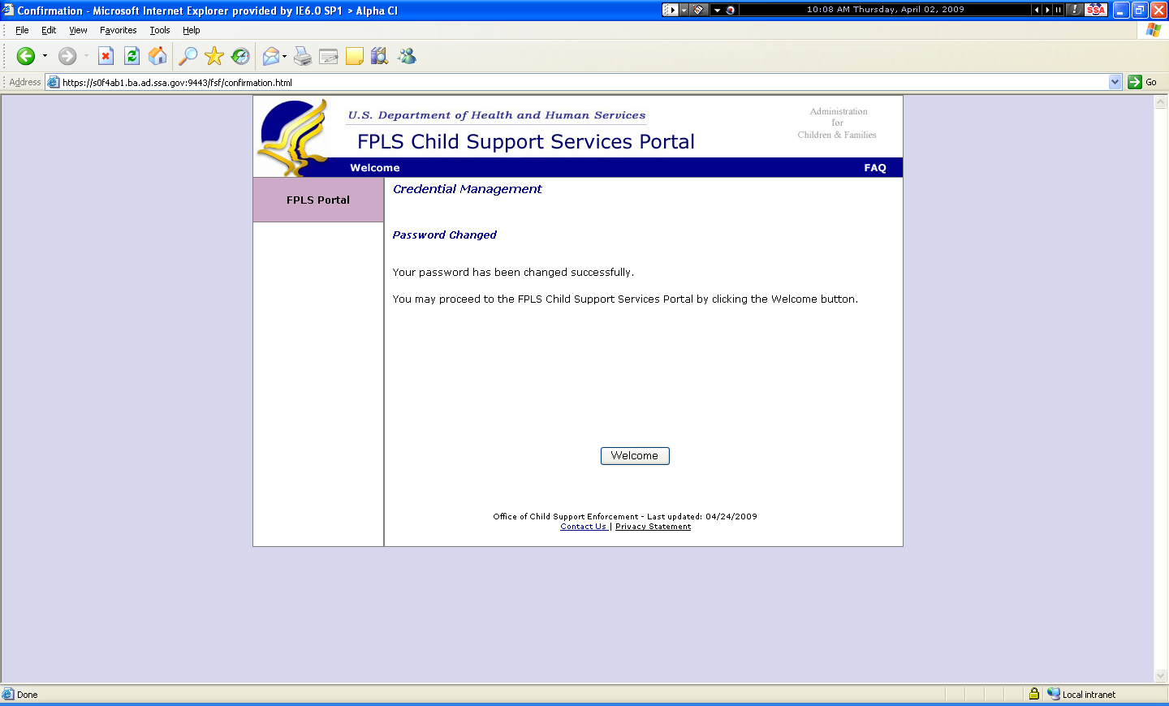Open the View menu
1169x706 pixels.
(78, 30)
